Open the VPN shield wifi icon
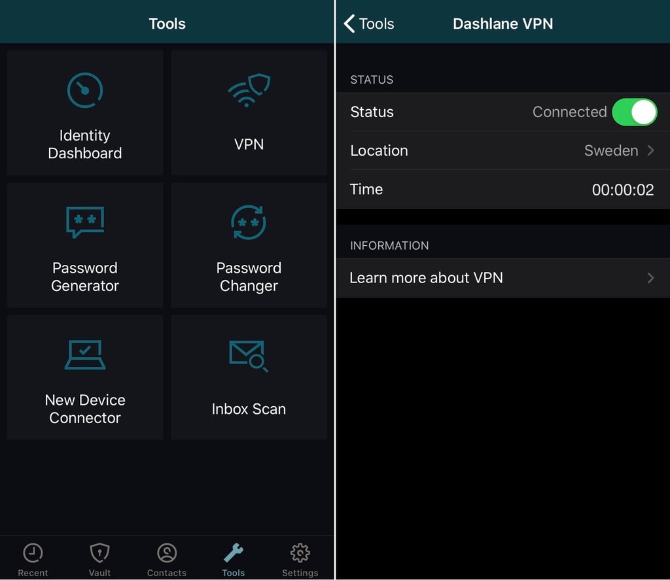The width and height of the screenshot is (670, 580). 249,90
